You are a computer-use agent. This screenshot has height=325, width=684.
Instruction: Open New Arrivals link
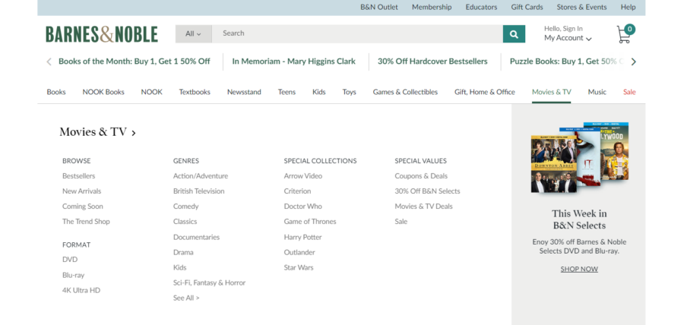tap(81, 191)
